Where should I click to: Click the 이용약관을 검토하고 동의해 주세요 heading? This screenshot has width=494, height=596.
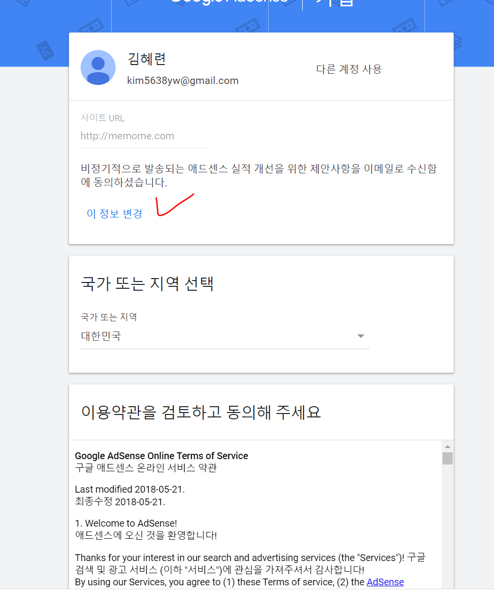coord(201,412)
